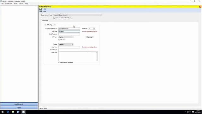
Task: Click the Email Body scrollbar up arrow
Action: tap(97, 53)
